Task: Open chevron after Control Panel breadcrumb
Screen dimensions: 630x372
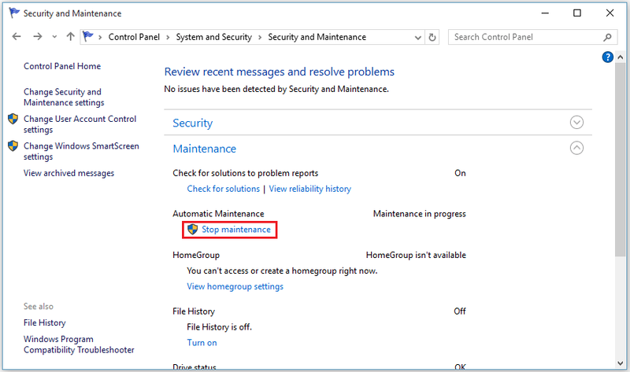Action: click(x=168, y=37)
